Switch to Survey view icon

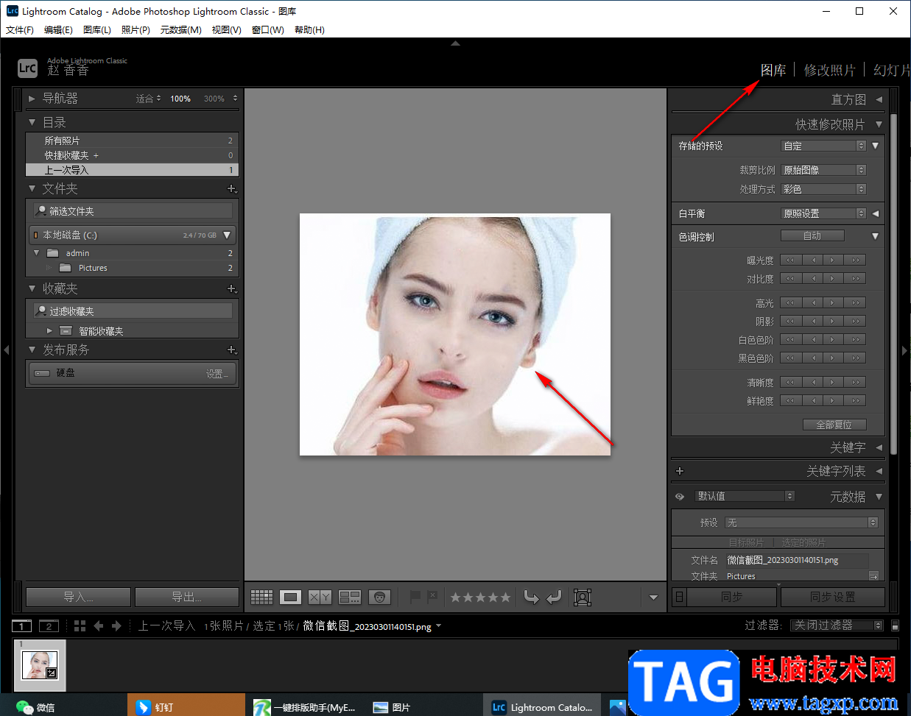[x=349, y=598]
